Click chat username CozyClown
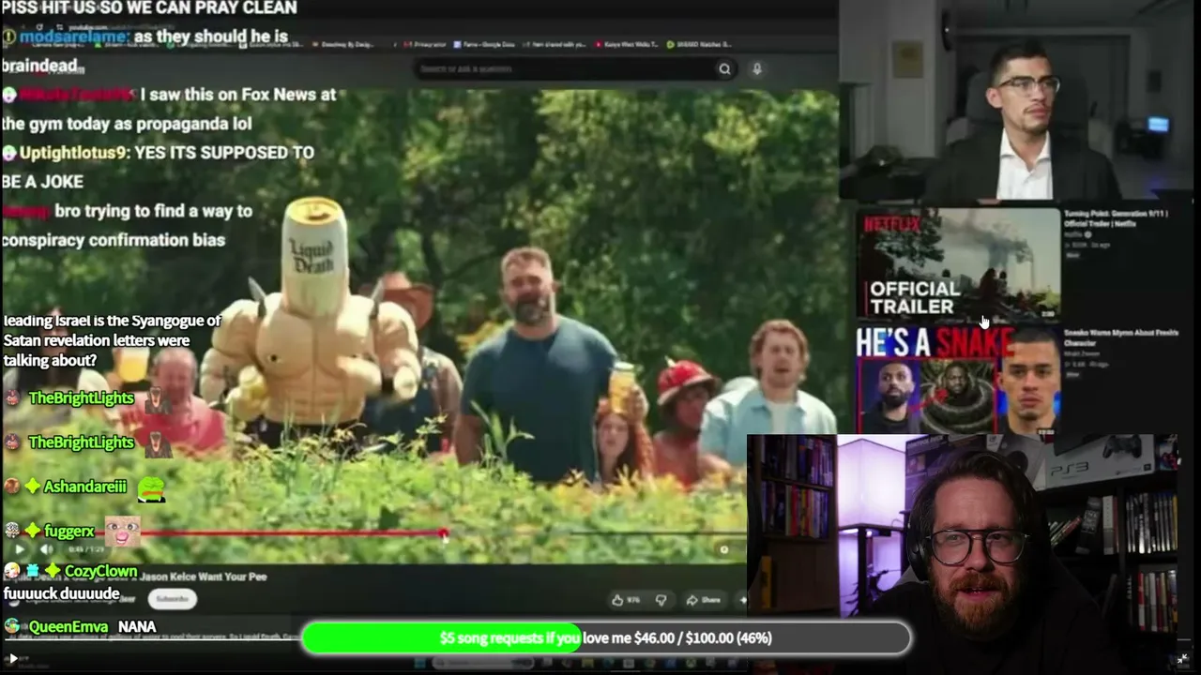1201x675 pixels. (100, 571)
